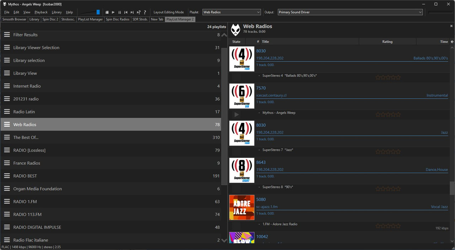This screenshot has width=455, height=250.
Task: Click the drag handle icon of RADIO 113.FM
Action: point(7,214)
